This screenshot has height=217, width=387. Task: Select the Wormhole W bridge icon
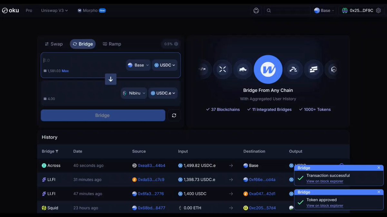click(x=268, y=69)
